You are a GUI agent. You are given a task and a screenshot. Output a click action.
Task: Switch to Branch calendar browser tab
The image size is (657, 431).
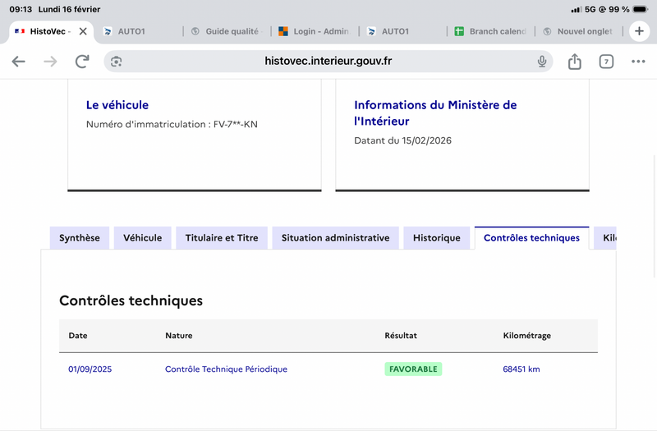pos(491,31)
